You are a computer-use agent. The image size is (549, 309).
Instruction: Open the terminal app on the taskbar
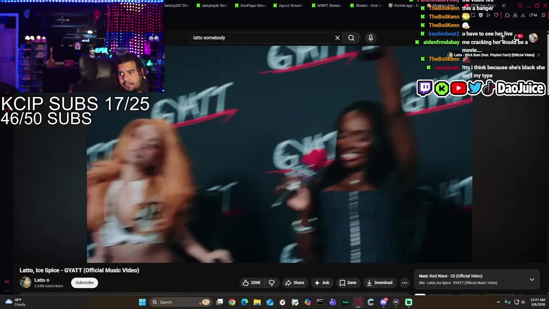pos(320,302)
